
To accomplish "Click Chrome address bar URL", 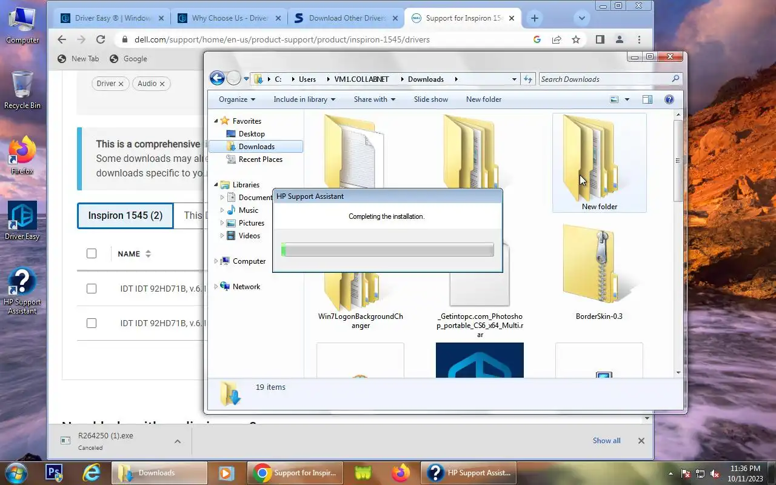I will click(x=282, y=39).
